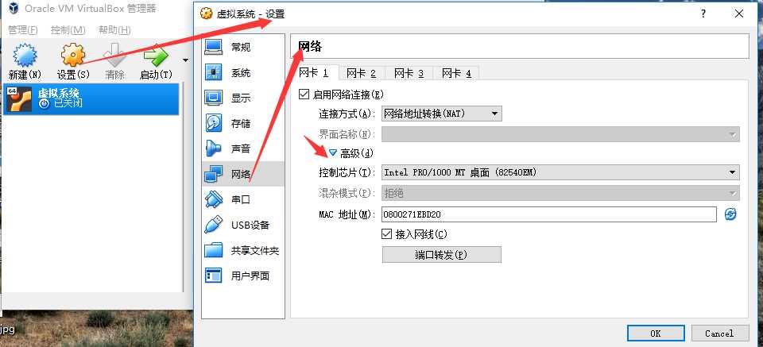The width and height of the screenshot is (763, 347).
Task: Open the 连接方式(A) dropdown showing NAT
Action: (x=441, y=114)
